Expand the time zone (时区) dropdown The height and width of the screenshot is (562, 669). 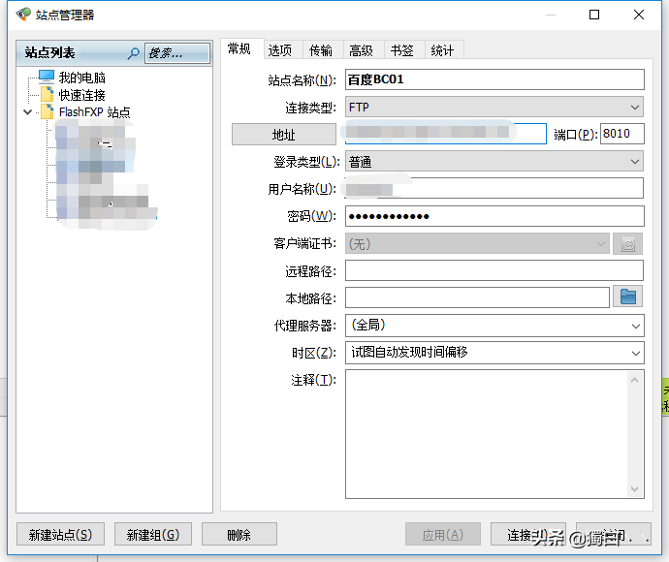(x=635, y=353)
